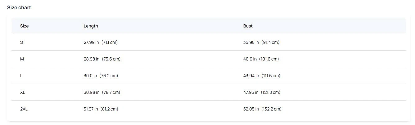This screenshot has height=125, width=415.
Task: Click the 40.0 in bust value
Action: click(250, 59)
